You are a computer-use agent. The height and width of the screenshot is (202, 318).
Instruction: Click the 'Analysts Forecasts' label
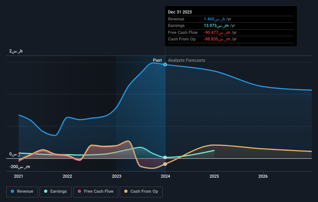click(x=187, y=61)
